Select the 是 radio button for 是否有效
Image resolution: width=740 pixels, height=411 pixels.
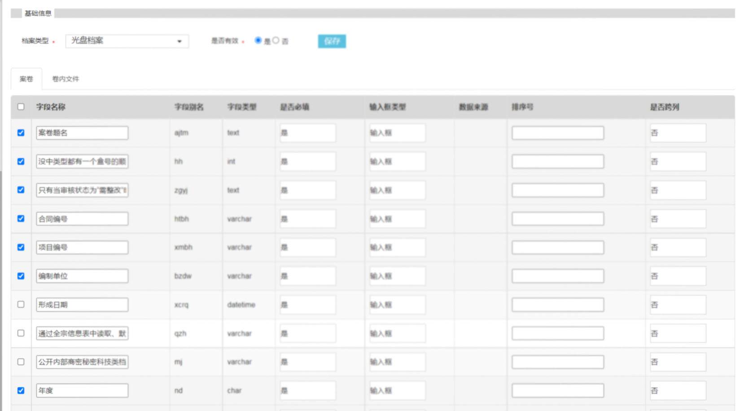[258, 40]
